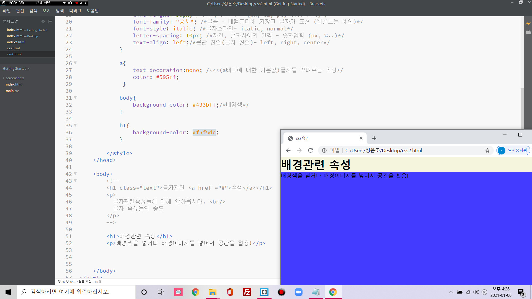Reload the css2.html page in Chrome

310,150
